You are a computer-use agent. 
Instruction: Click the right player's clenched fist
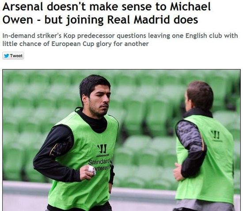click(178, 171)
